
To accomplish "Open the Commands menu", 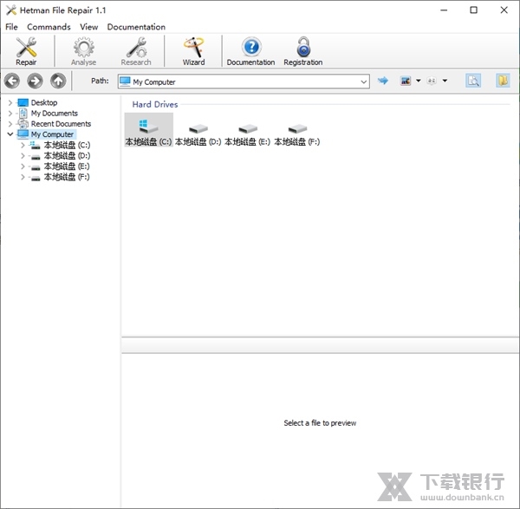I will click(49, 27).
